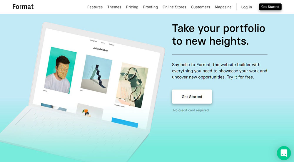Viewport: 294px width, 162px height.
Task: Click the John Gribben portfolio title
Action: [x=101, y=49]
